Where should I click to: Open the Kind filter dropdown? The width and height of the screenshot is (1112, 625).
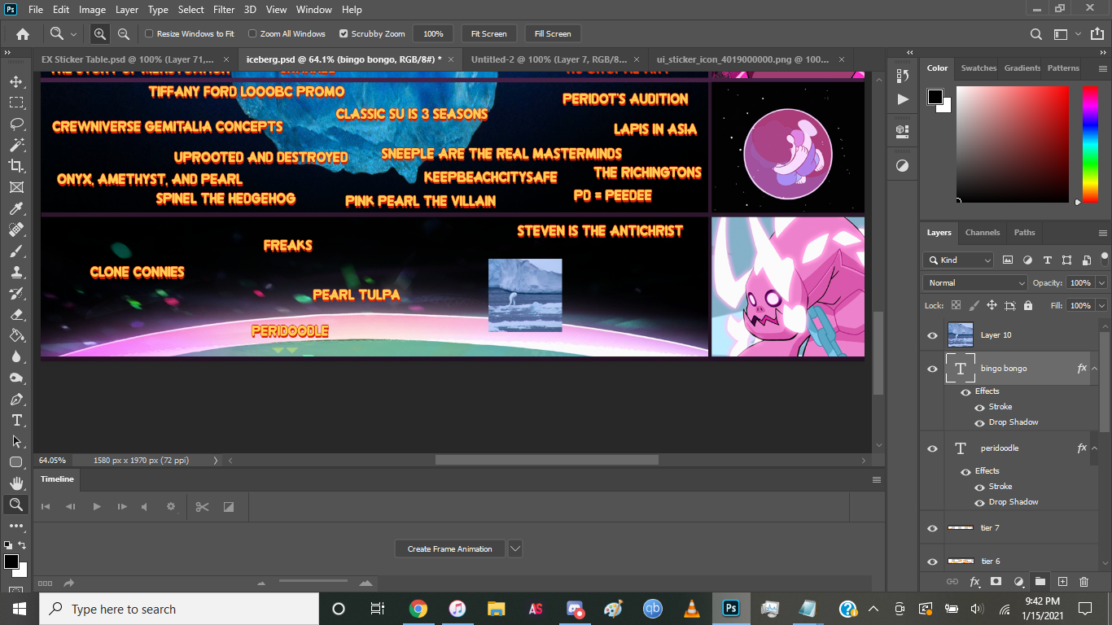[958, 260]
